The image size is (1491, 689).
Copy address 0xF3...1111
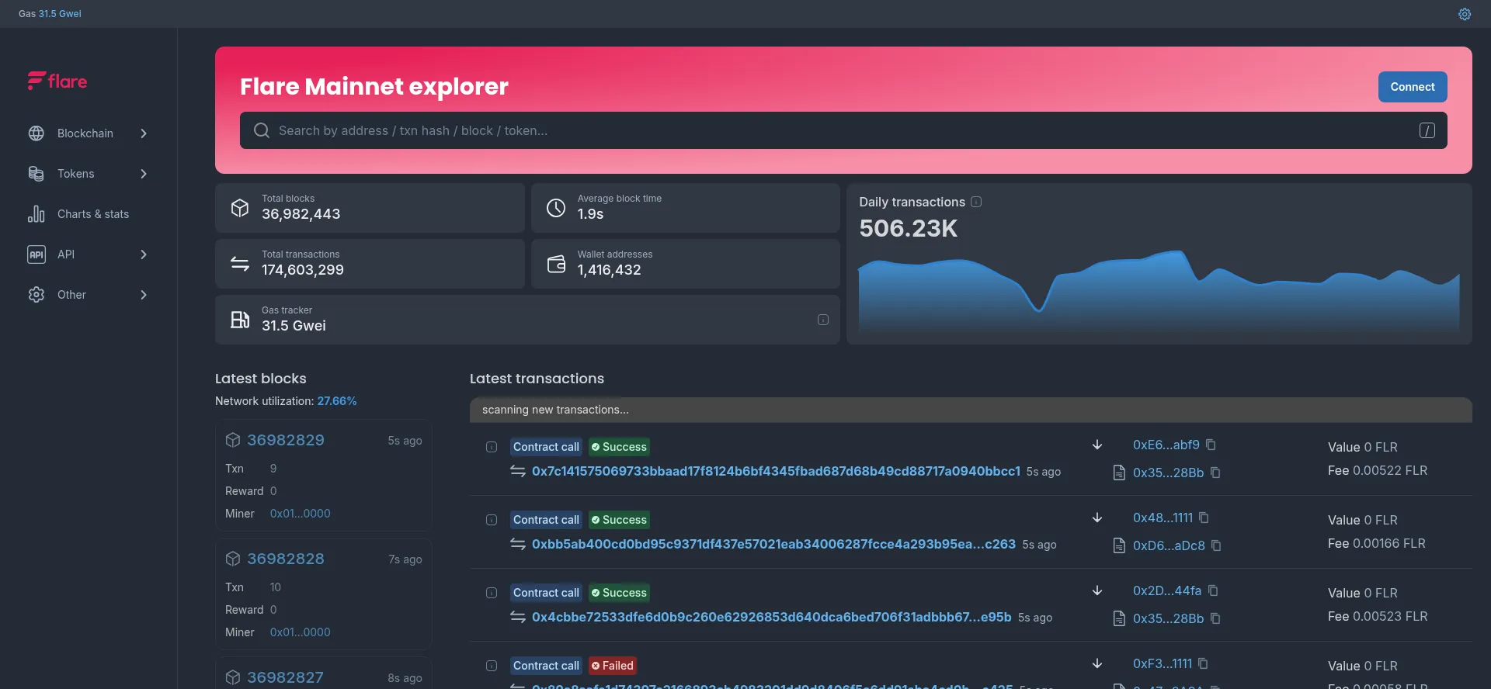(1203, 663)
